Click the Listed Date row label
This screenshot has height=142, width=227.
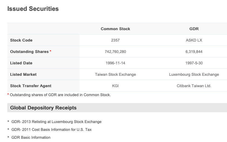(21, 63)
